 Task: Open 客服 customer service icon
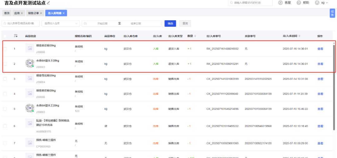coord(280,3)
